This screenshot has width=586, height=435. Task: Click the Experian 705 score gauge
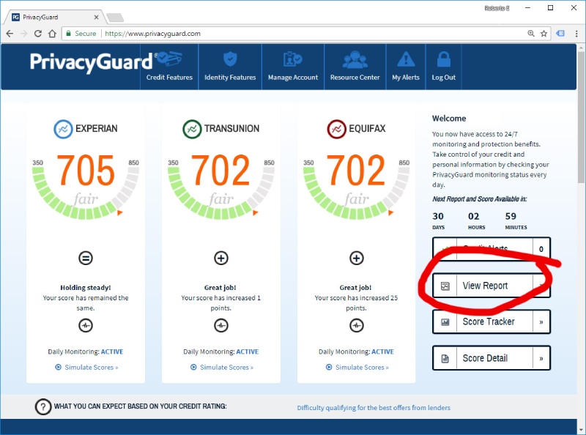(x=86, y=186)
